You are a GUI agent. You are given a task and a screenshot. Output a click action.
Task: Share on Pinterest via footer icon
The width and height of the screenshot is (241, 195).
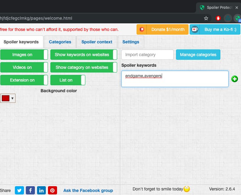pos(53,190)
